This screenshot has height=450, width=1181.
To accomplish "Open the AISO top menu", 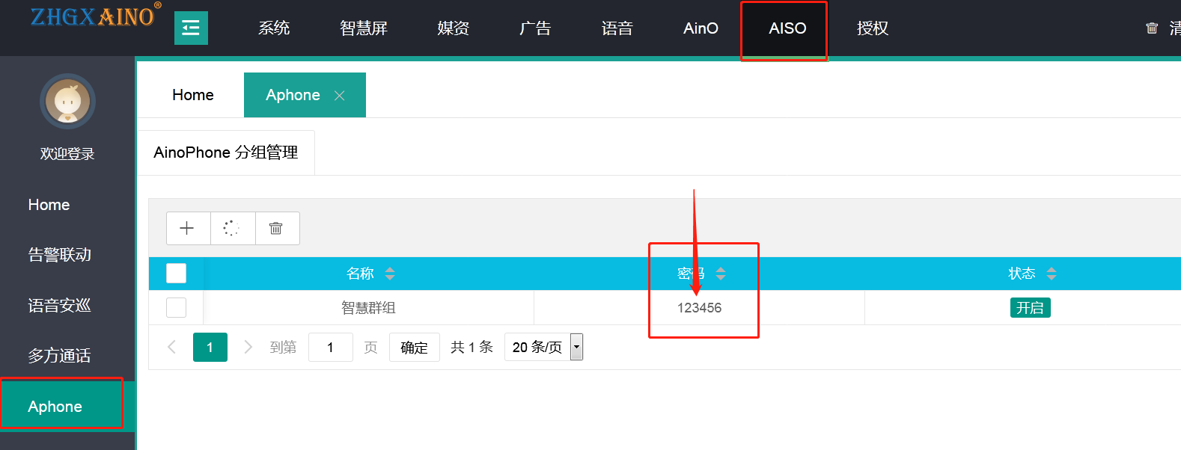I will (787, 28).
